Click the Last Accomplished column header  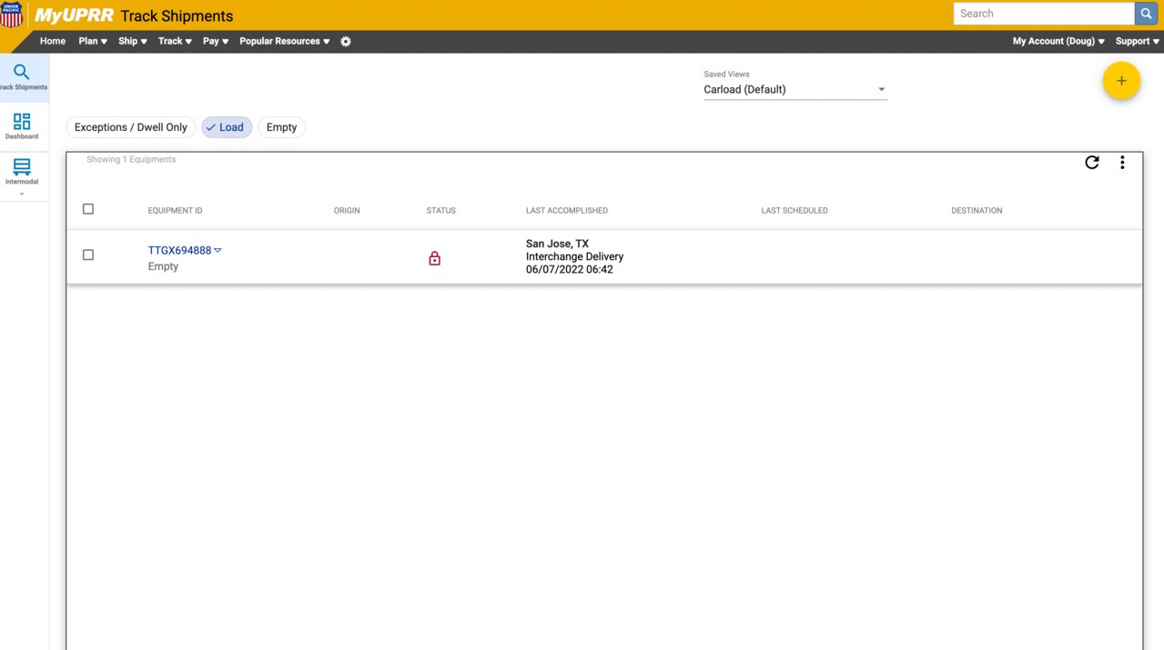coord(567,211)
